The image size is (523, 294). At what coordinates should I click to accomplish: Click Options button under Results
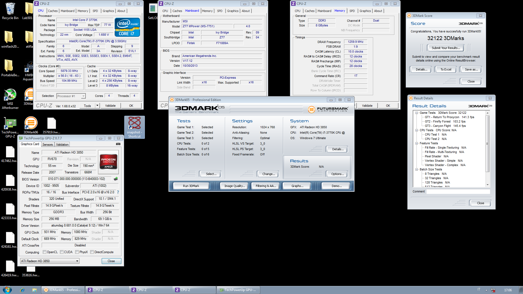(337, 174)
